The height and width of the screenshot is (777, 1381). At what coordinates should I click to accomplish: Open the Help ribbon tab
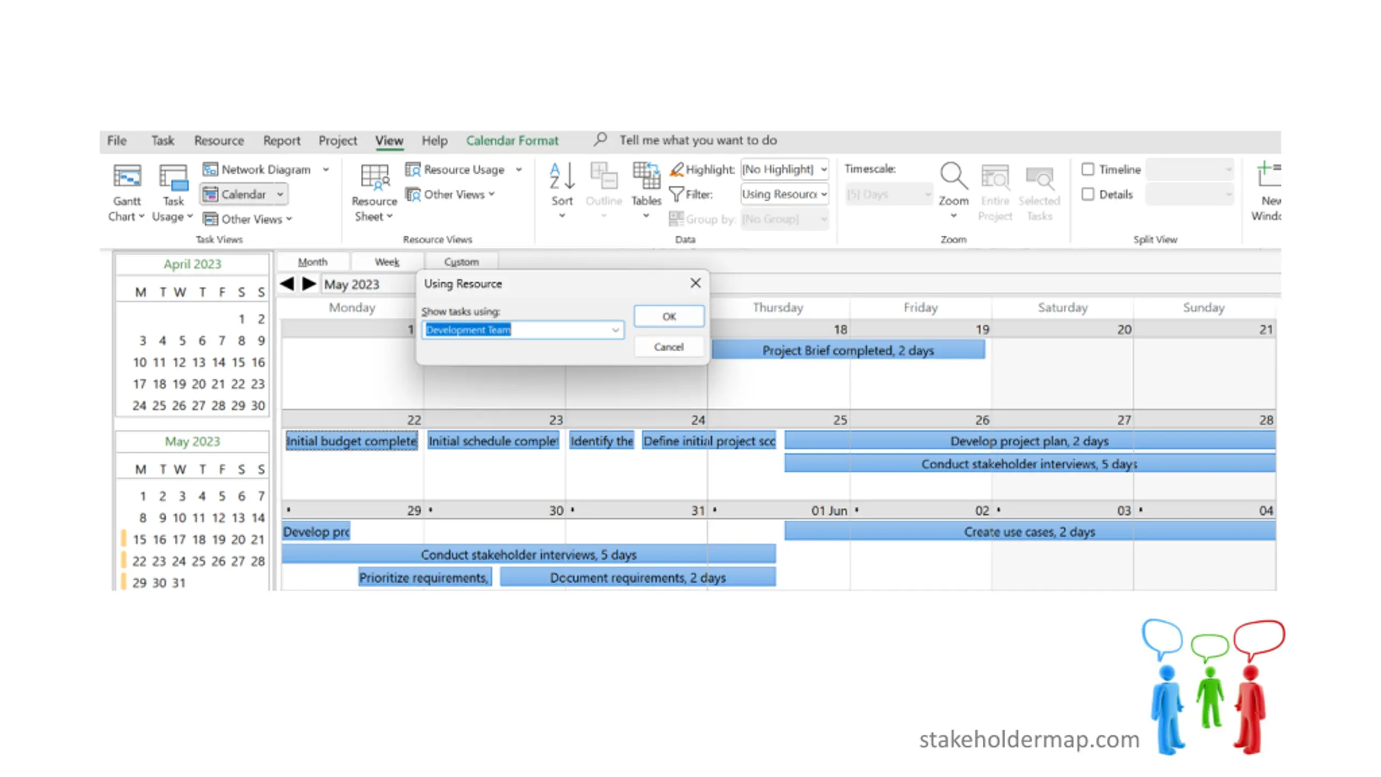(x=434, y=140)
